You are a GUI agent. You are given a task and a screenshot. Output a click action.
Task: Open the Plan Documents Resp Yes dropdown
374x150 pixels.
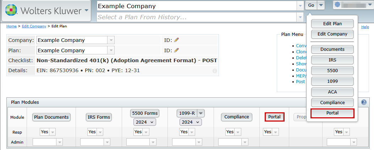click(52, 132)
